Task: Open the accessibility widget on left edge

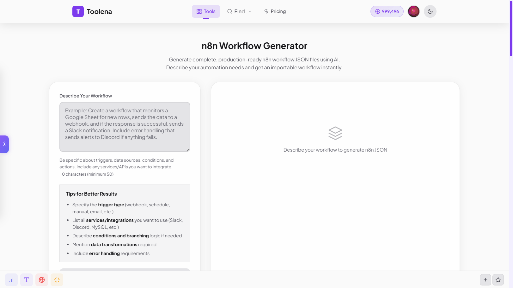Action: (x=4, y=144)
